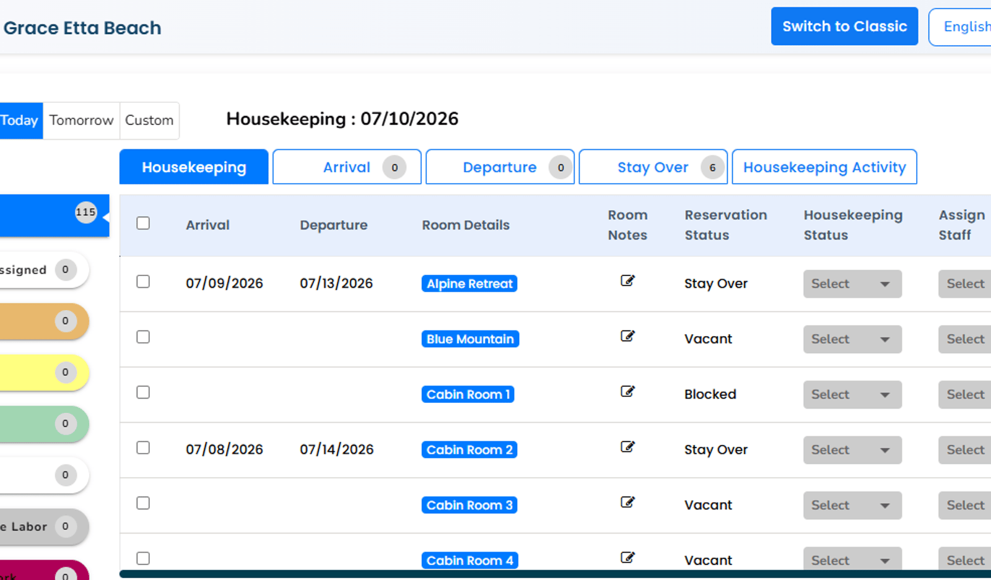Click departure date 07/14/2026
Screen dimensions: 991x580
click(337, 449)
